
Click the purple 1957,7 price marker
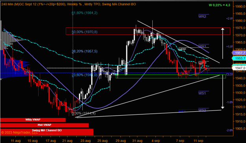[x=239, y=53]
